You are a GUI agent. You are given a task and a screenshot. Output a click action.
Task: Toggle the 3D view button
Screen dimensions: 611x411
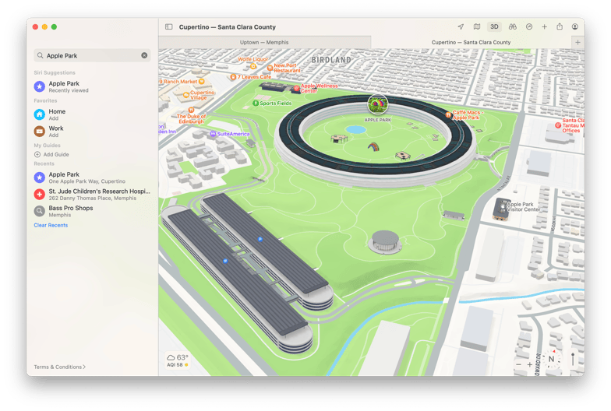click(494, 26)
